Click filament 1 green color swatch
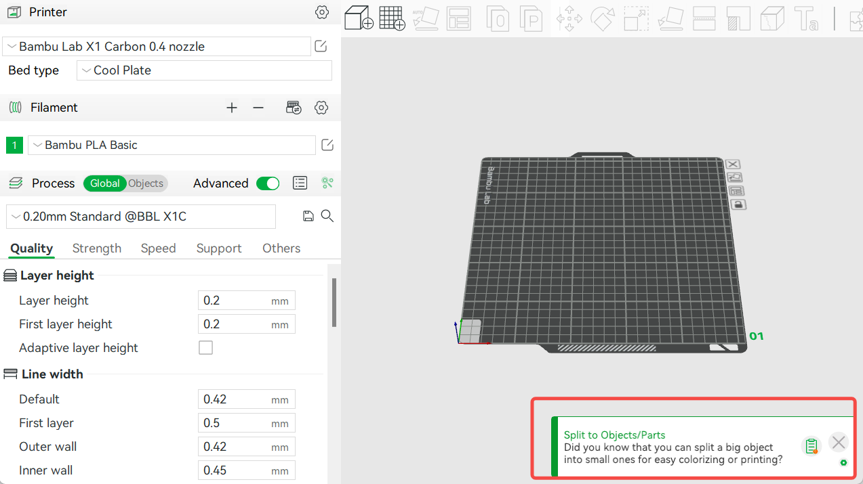863x484 pixels. [14, 145]
